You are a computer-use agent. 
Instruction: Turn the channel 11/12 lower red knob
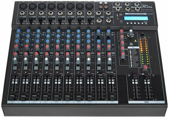(x=109, y=55)
